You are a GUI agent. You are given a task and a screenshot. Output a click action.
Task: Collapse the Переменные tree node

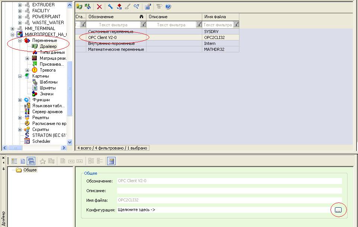coord(20,40)
